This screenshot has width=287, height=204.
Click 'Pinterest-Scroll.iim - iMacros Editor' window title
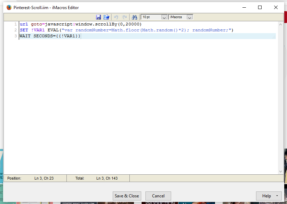46,8
